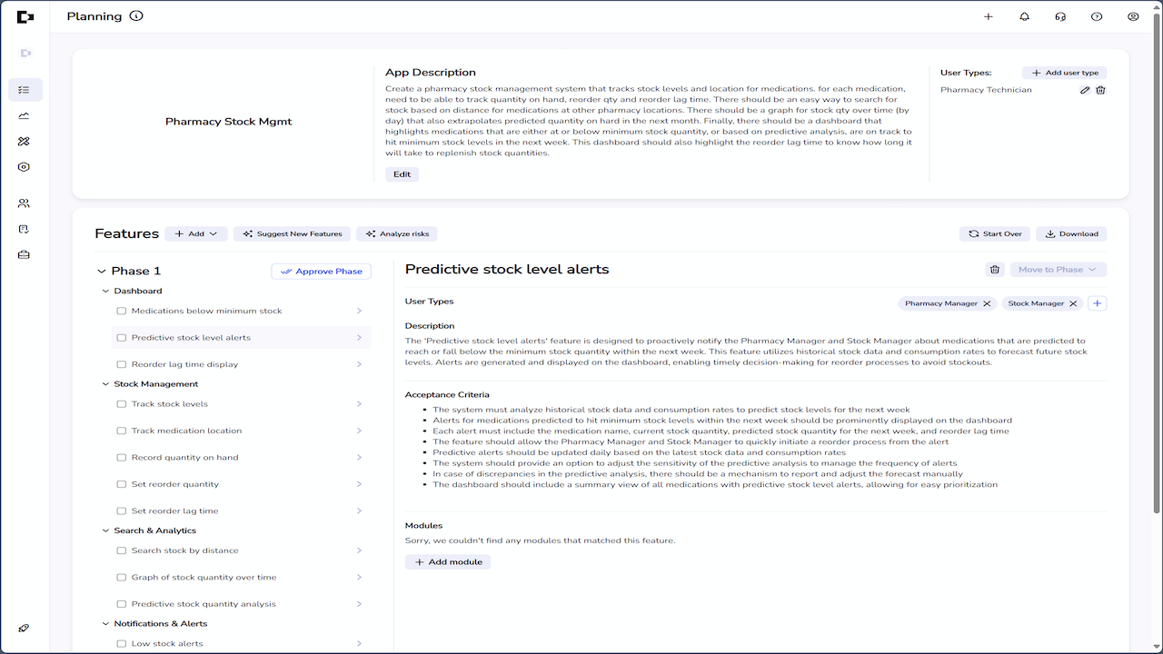Click the plus icon in top bar

pyautogui.click(x=989, y=16)
